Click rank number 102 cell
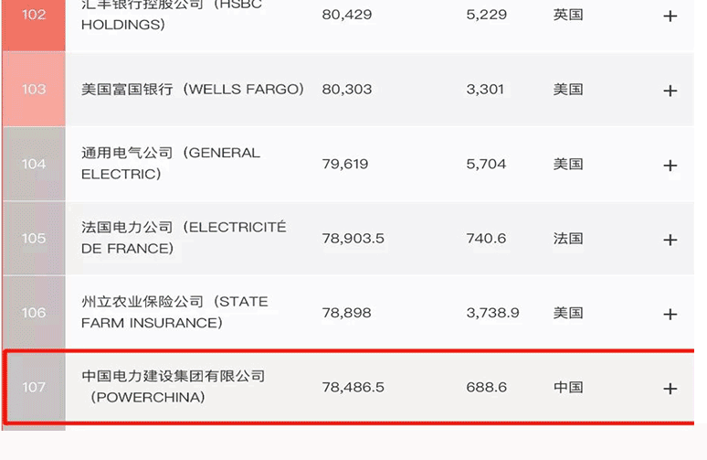Screen dimensions: 707x460 point(34,16)
